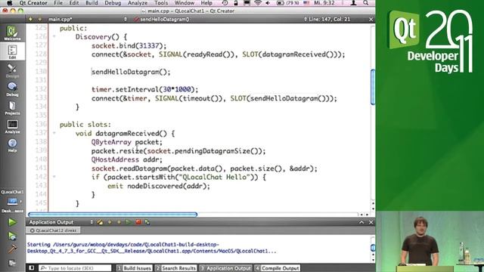Start debugging with the debug-run button
Viewport: 484px width, 272px height.
click(x=12, y=236)
